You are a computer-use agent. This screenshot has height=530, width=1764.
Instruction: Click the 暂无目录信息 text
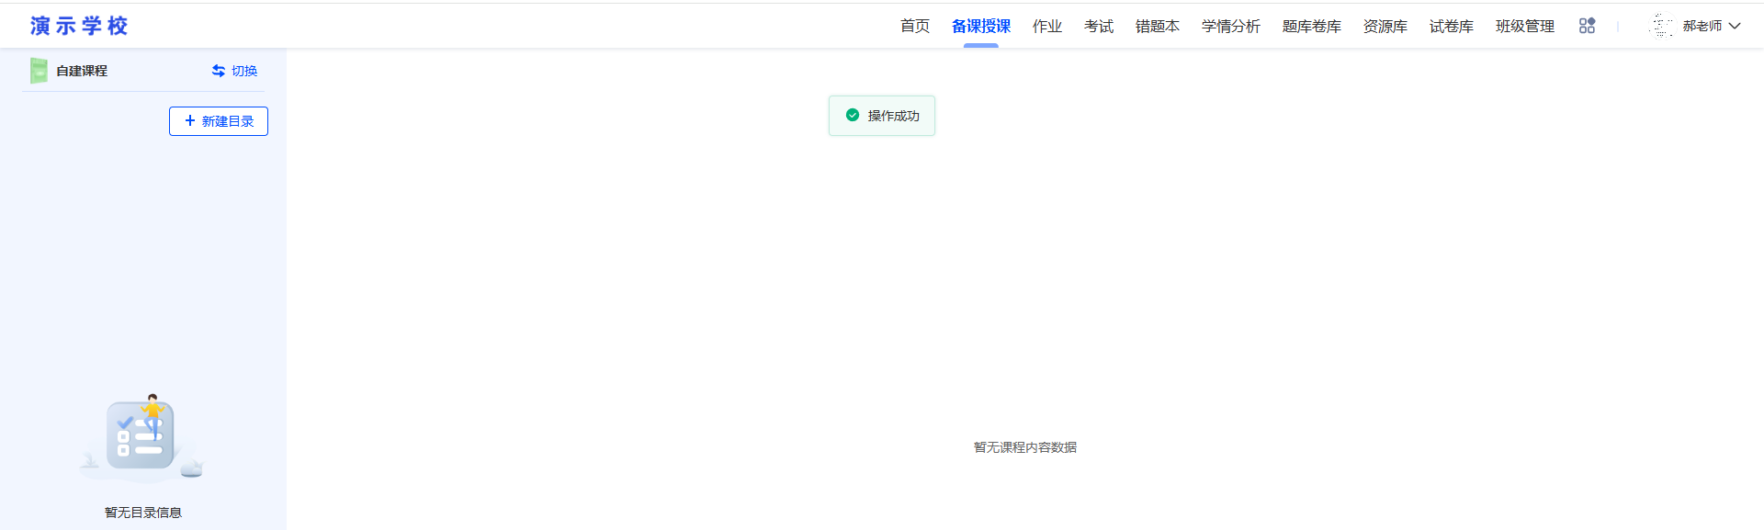click(143, 513)
